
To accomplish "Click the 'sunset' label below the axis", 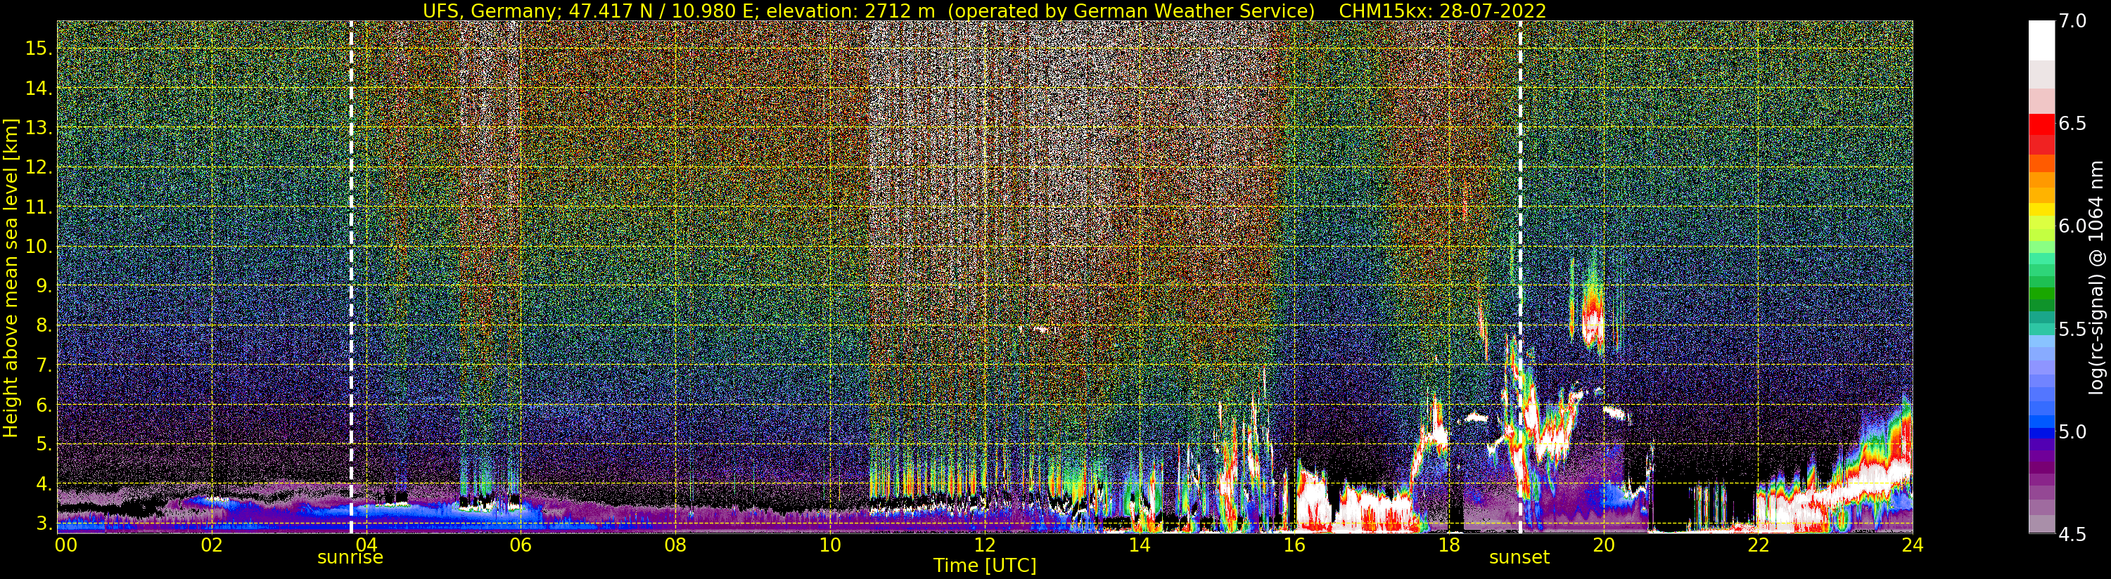I will click(x=1519, y=558).
